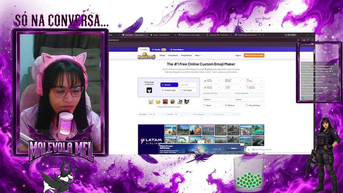Open the Type filter dropdown
This screenshot has width=343, height=193.
[x=156, y=114]
